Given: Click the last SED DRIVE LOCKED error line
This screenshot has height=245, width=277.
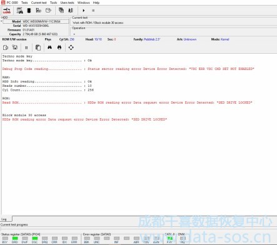Looking at the screenshot, I should coord(84,119).
